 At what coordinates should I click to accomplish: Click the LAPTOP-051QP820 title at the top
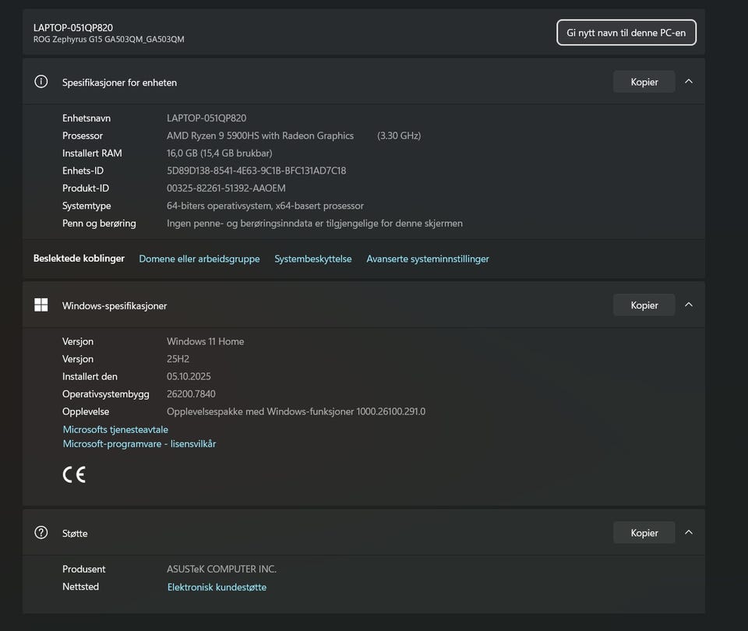[x=73, y=28]
